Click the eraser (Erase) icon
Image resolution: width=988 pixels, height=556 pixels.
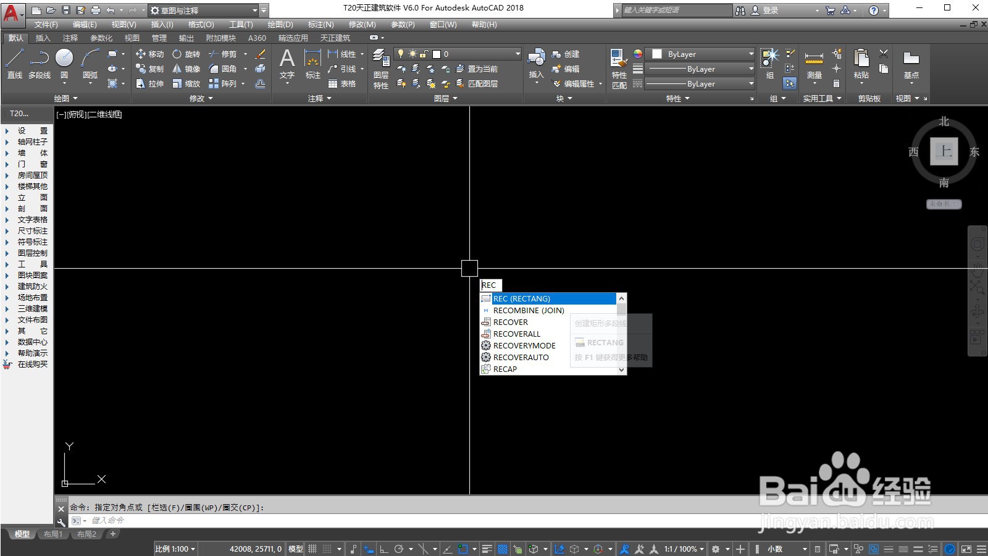pos(261,54)
